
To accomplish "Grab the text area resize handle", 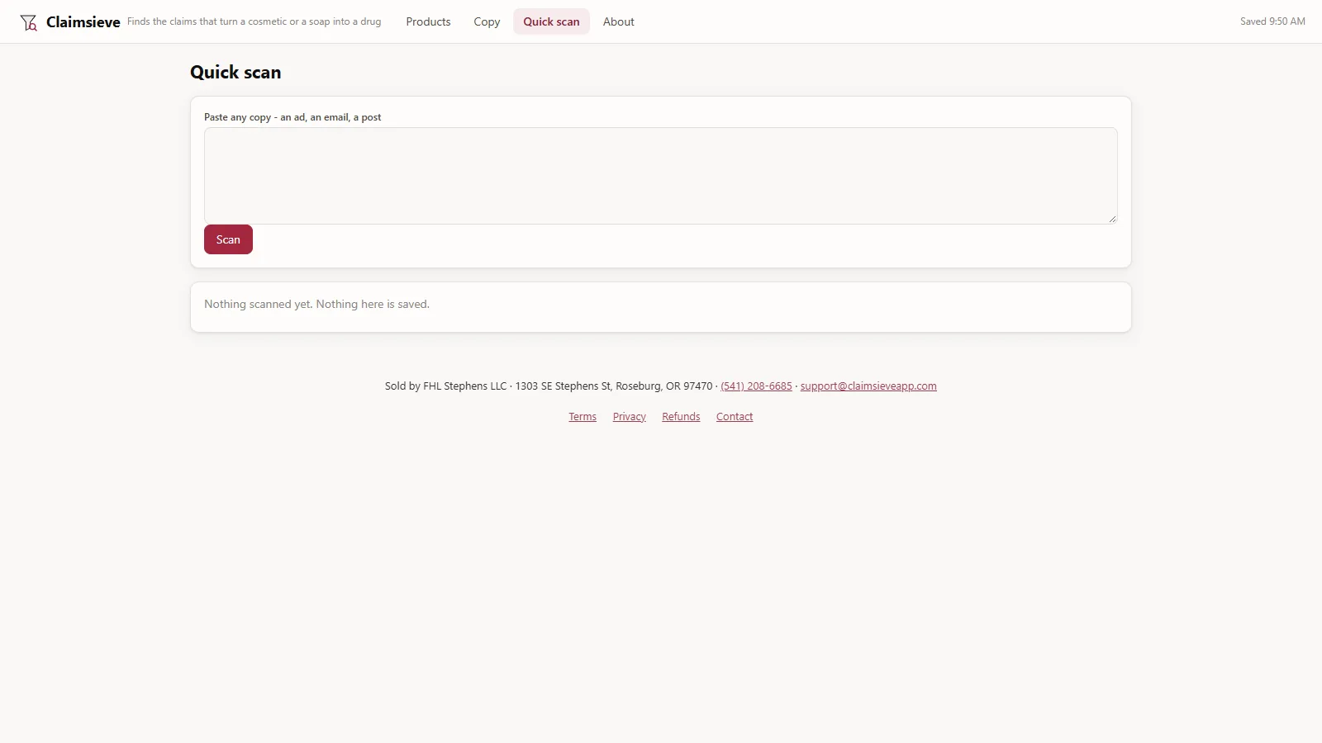I will (x=1112, y=219).
